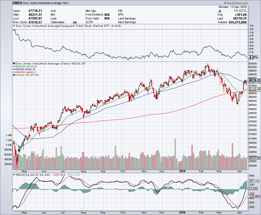261x215 pixels.
Task: Click the 47110.36 EMA tag on the right axis
Action: 254,89
